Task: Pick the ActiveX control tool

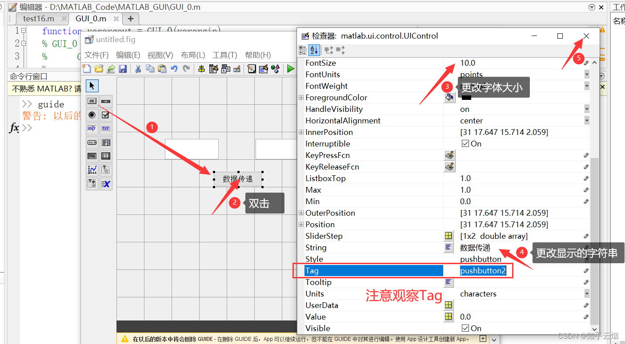Action: (x=106, y=183)
